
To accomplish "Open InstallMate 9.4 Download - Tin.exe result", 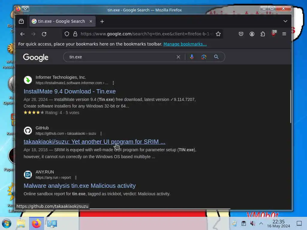I will pyautogui.click(x=70, y=91).
